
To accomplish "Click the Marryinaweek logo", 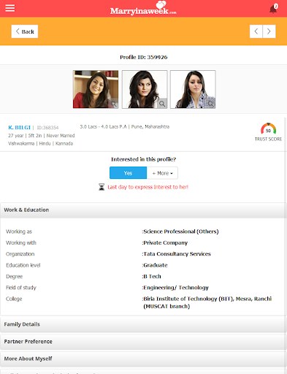I will tap(143, 9).
